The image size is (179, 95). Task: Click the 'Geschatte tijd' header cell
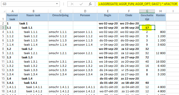click(x=147, y=17)
